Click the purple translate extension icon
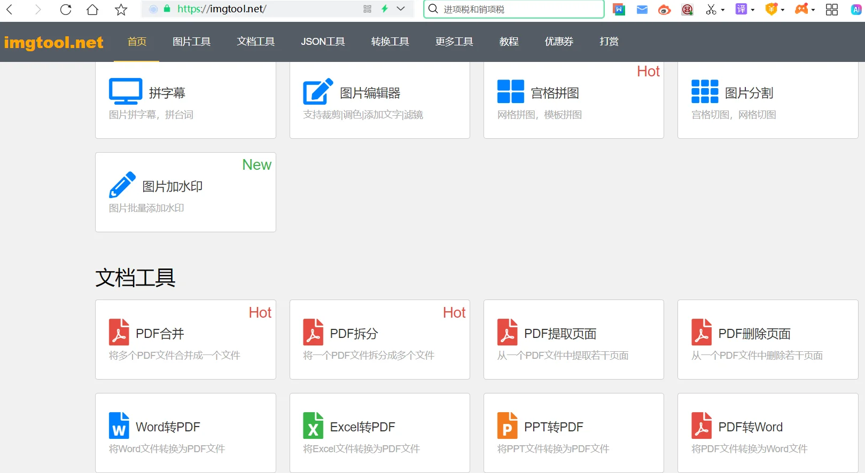The width and height of the screenshot is (865, 473). coord(741,9)
